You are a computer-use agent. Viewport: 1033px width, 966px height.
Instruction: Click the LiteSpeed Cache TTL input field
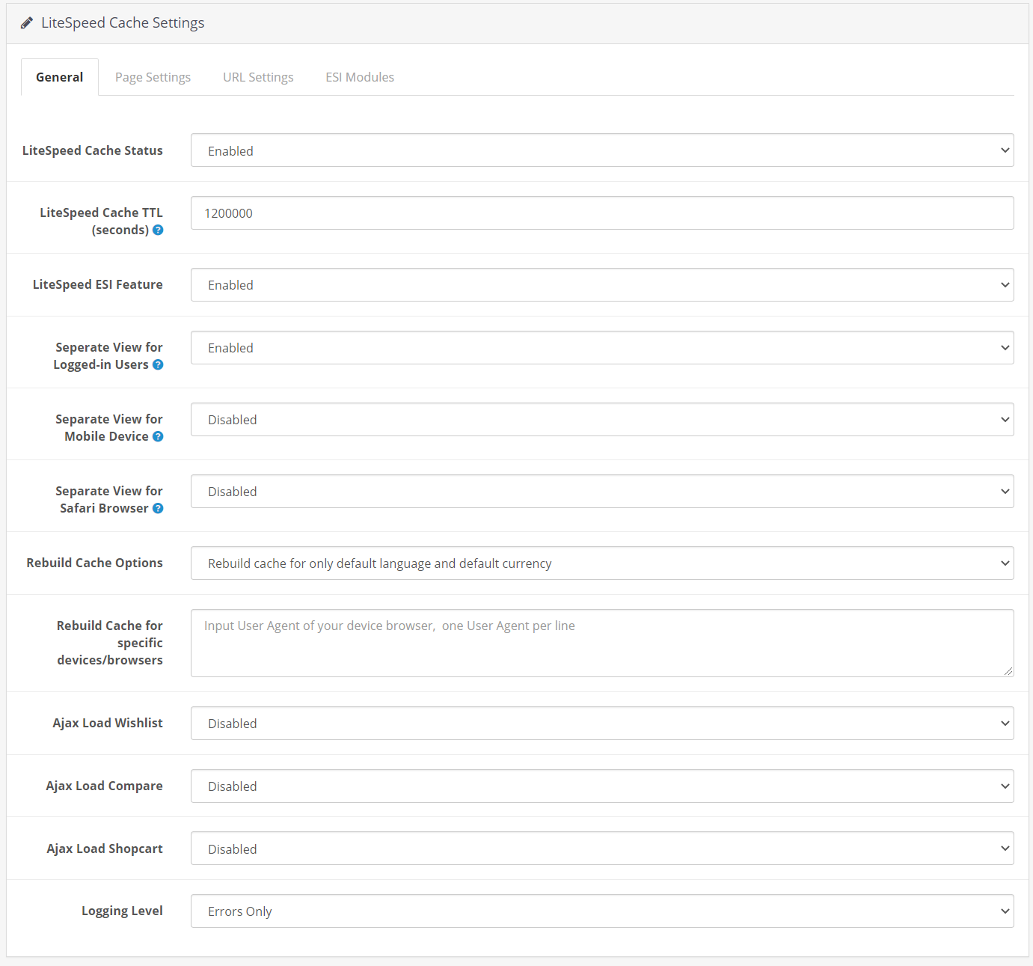point(602,213)
